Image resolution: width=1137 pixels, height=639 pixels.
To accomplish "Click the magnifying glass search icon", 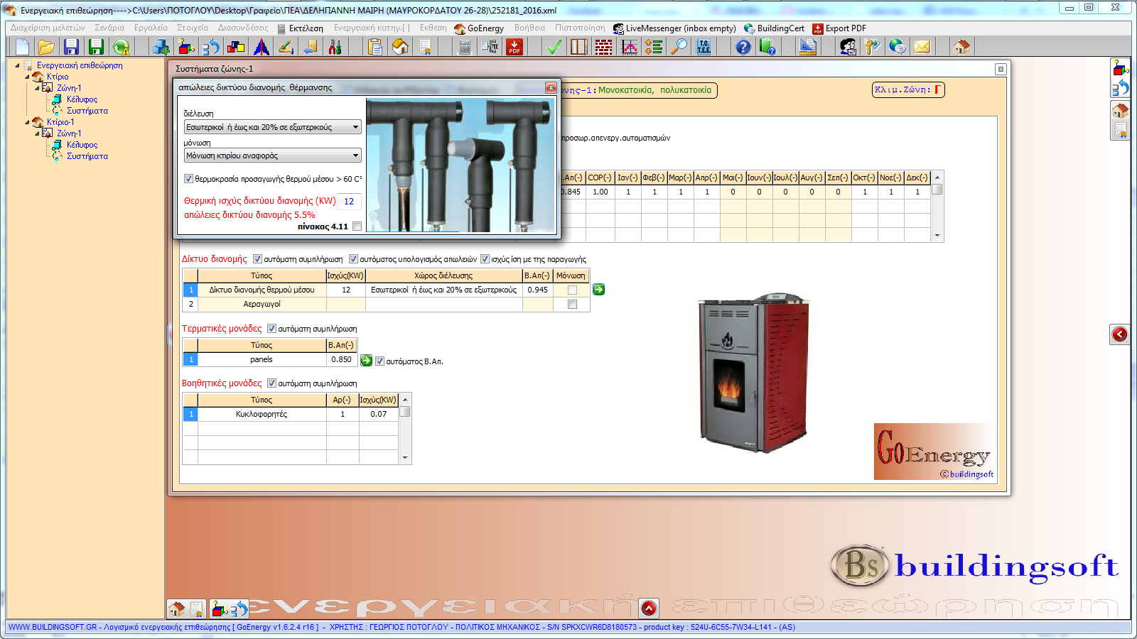I will pos(680,47).
